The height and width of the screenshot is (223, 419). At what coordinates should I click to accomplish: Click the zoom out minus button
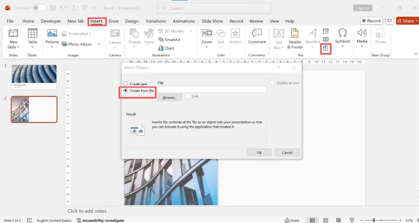[x=361, y=220]
